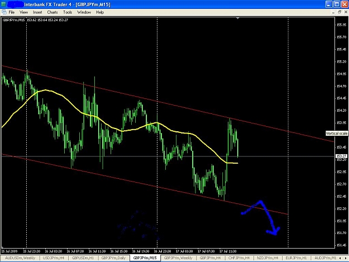Switch to the EURJPYm,H1 chart tab
Image resolution: width=349 pixels, height=262 pixels.
[296, 258]
